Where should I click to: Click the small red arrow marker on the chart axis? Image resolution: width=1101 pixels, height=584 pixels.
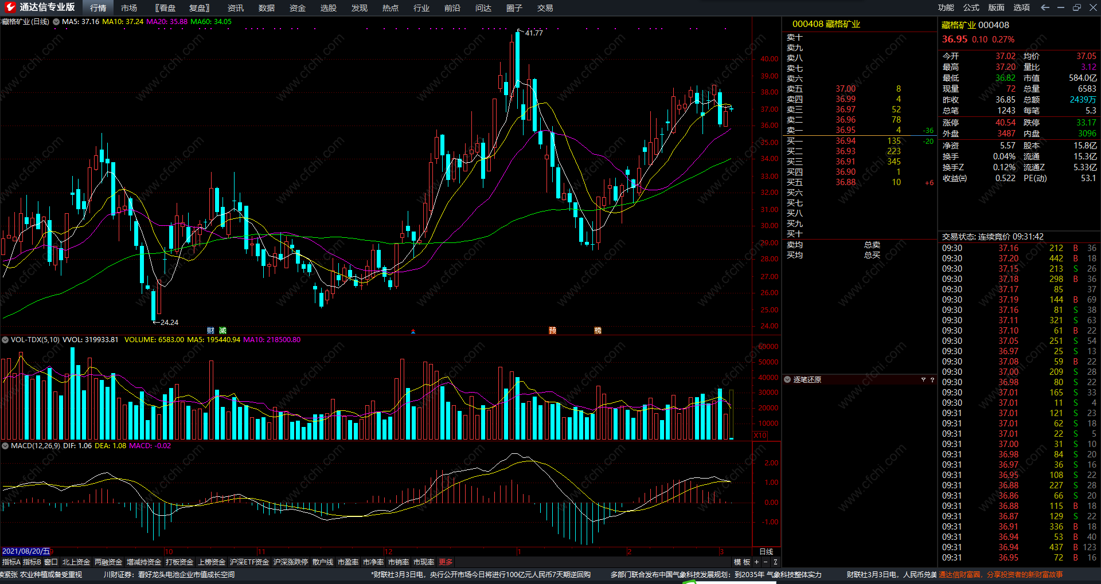click(413, 331)
